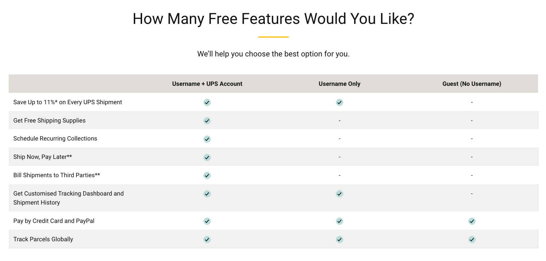
Task: Click Credit Card checkmark under Username + UPS Account
Action: [207, 221]
